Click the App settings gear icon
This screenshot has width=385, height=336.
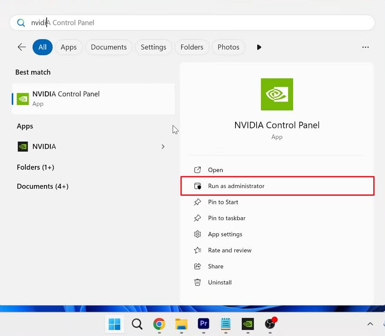coord(197,234)
